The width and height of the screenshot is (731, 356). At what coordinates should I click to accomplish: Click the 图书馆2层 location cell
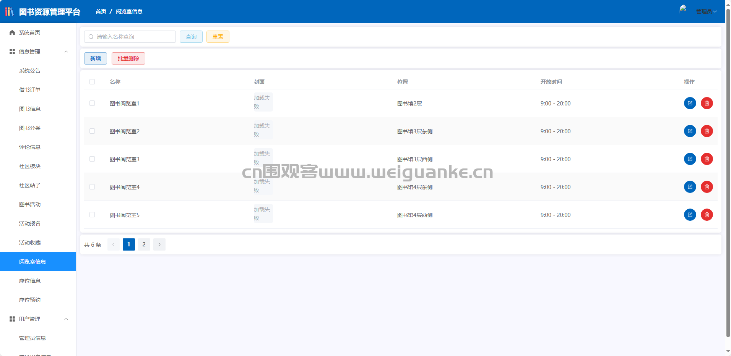click(x=409, y=104)
